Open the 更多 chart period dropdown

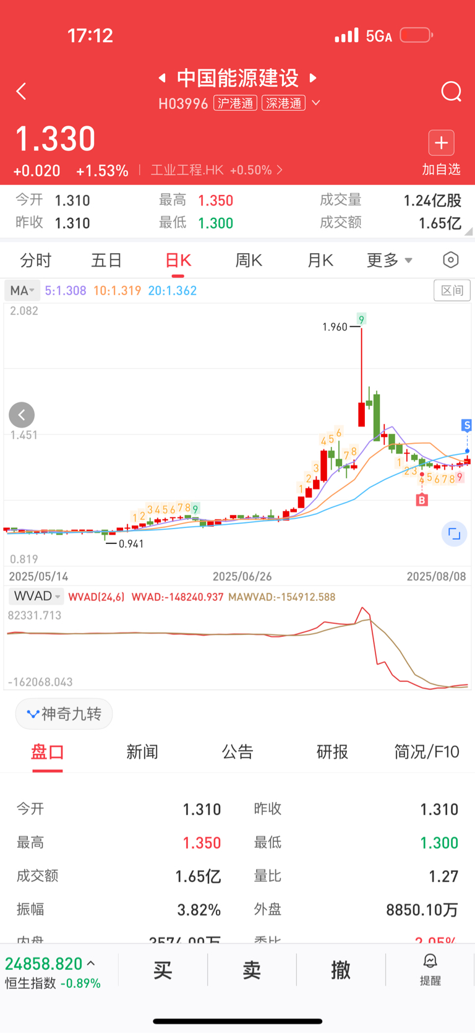click(x=389, y=261)
